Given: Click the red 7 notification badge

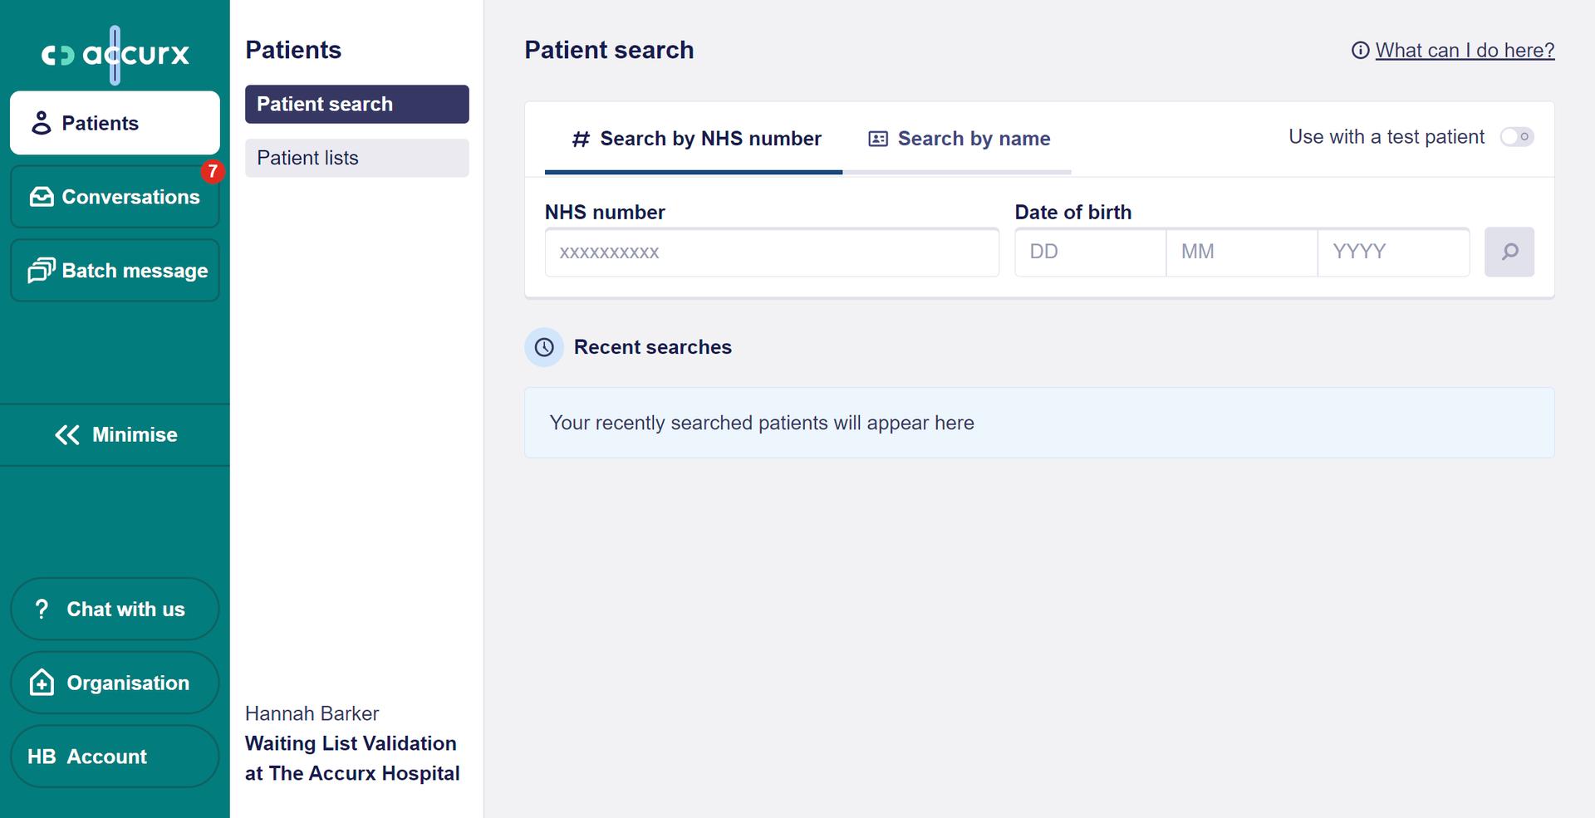Looking at the screenshot, I should point(213,171).
